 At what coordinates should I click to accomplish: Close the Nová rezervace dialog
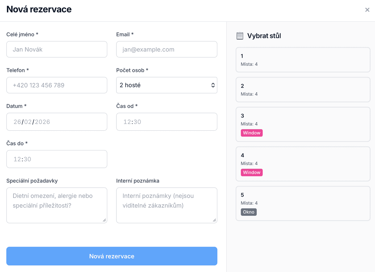point(367,10)
